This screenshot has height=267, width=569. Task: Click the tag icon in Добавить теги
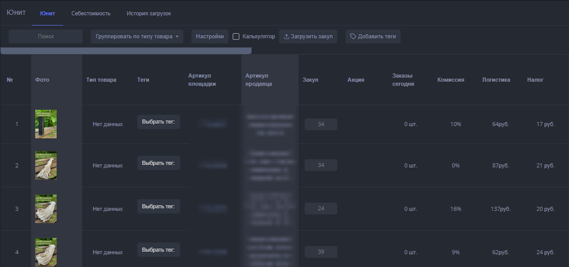[353, 37]
